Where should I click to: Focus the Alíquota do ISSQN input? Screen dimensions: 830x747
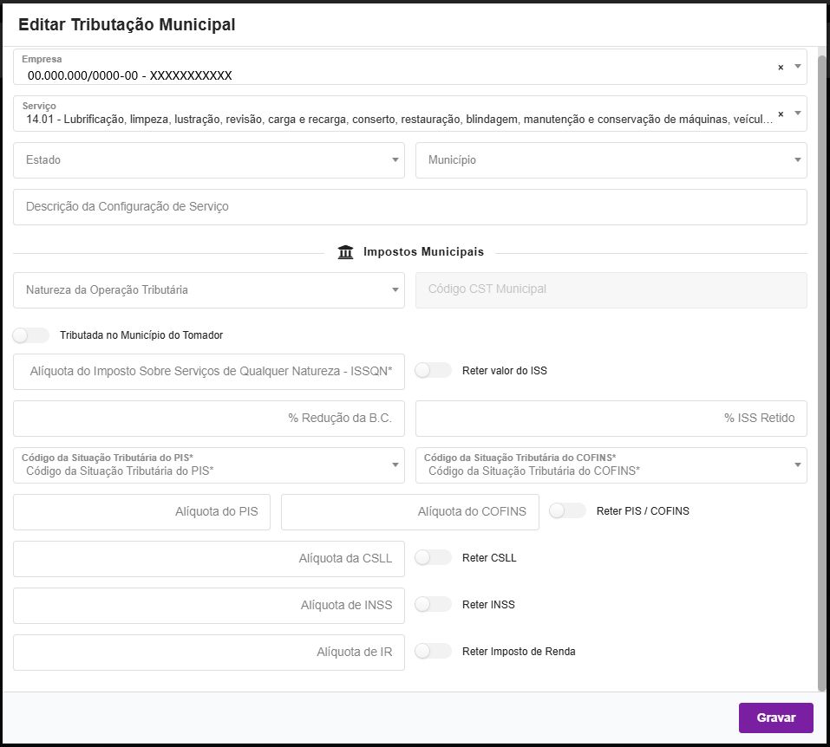pos(209,372)
